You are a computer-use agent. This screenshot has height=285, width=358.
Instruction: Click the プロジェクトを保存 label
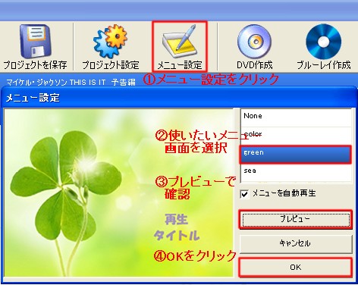35,65
